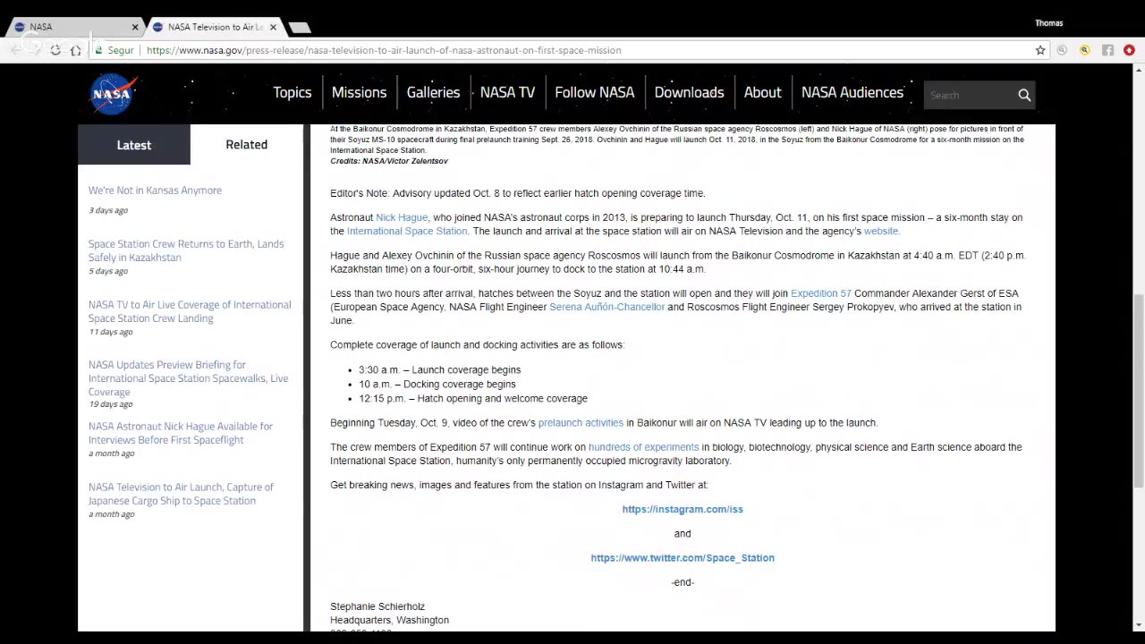This screenshot has height=644, width=1145.
Task: Close the first NASA tab
Action: click(135, 27)
